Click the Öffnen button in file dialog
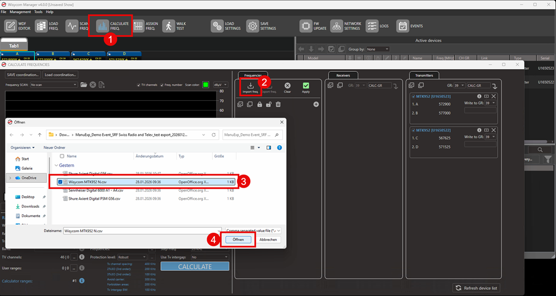This screenshot has height=296, width=556. click(238, 239)
